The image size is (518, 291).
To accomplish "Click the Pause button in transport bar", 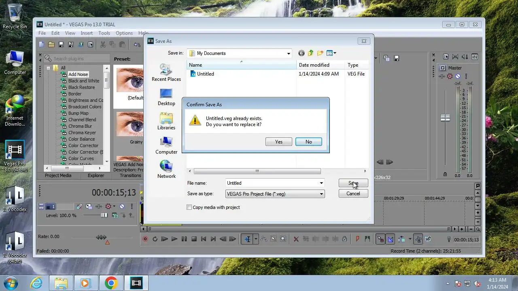I will coord(184,239).
